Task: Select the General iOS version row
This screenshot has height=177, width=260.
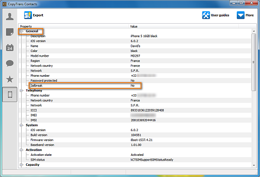Action: coord(135,41)
